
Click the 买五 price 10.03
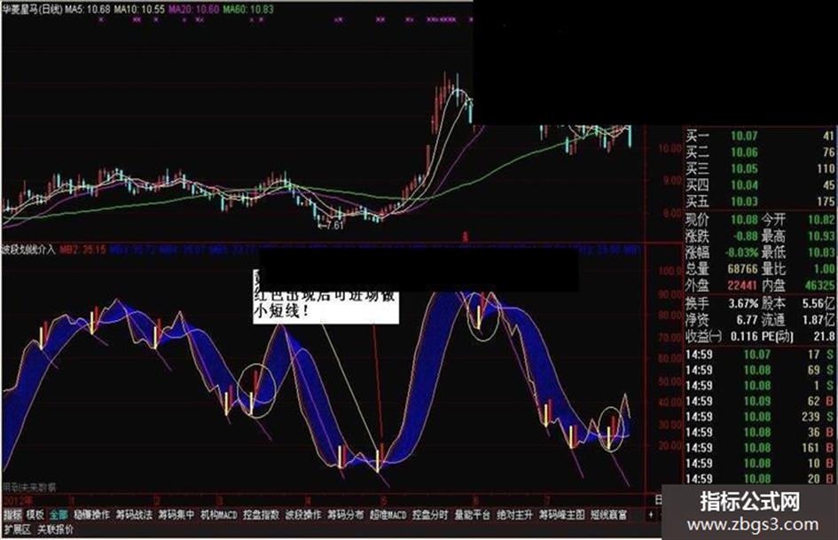(744, 201)
